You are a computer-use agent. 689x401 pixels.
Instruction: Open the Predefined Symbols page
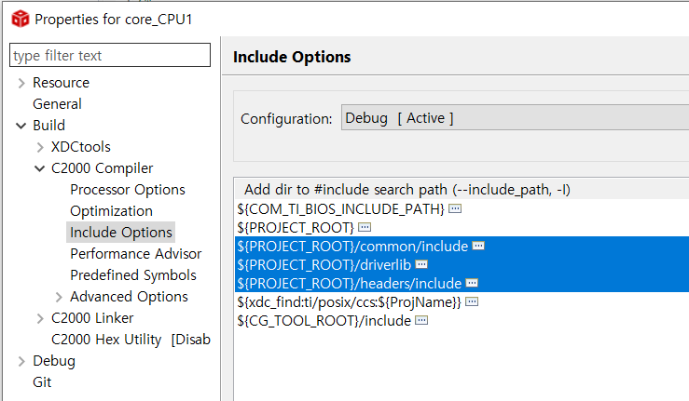(x=133, y=275)
